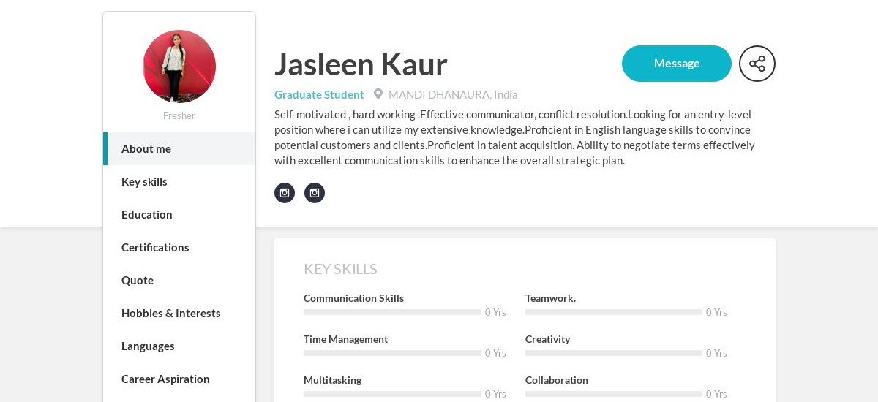878x402 pixels.
Task: Click the Jasleen Kaur name heading
Action: point(361,64)
